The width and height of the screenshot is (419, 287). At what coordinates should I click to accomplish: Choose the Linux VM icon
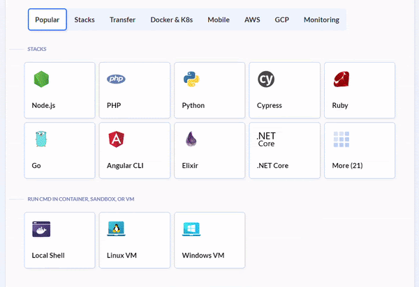coord(116,229)
